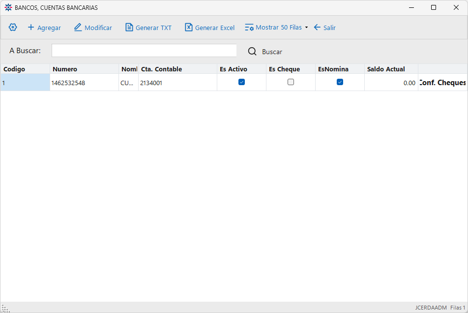
Task: Open the settings gear in the toolbar
Action: [x=13, y=27]
